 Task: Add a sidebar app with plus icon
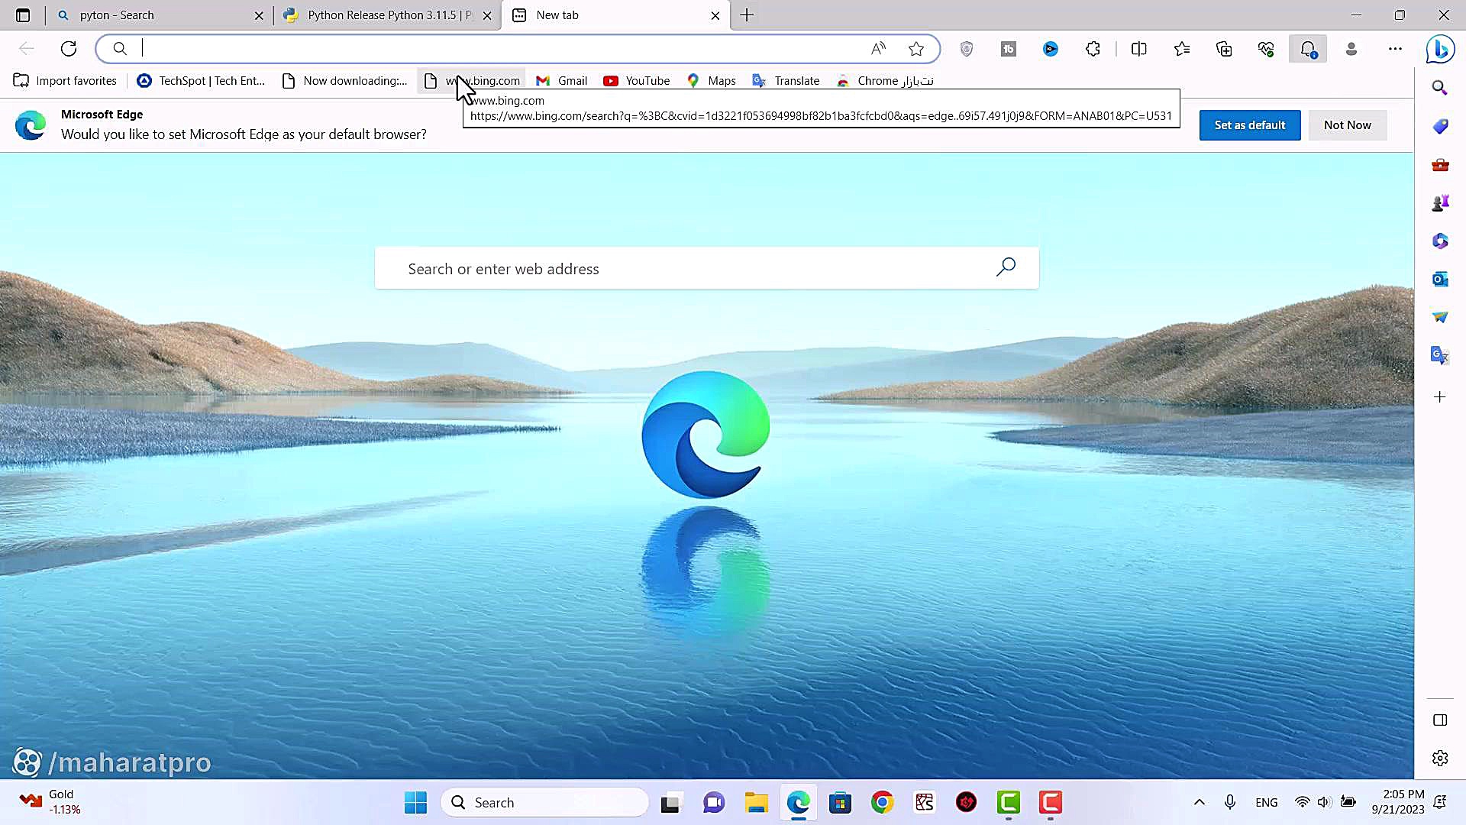[1440, 397]
